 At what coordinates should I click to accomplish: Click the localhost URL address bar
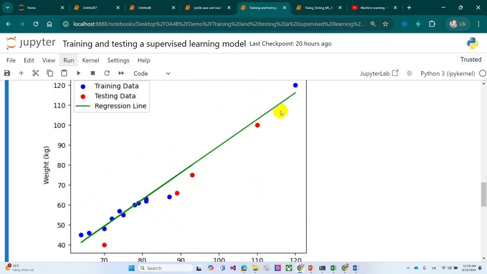[x=219, y=24]
